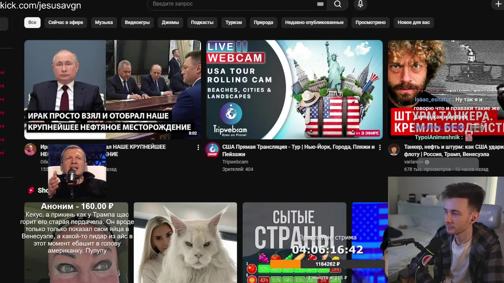Viewport: 504px width, 283px height.
Task: Open "Сытые страны" Shorts thumbnail
Action: pyautogui.click(x=295, y=243)
